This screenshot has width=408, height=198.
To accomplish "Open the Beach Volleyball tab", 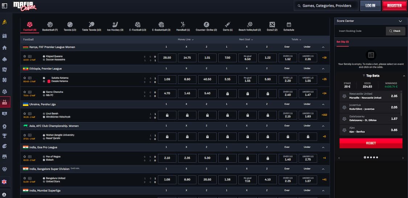I will click(250, 26).
